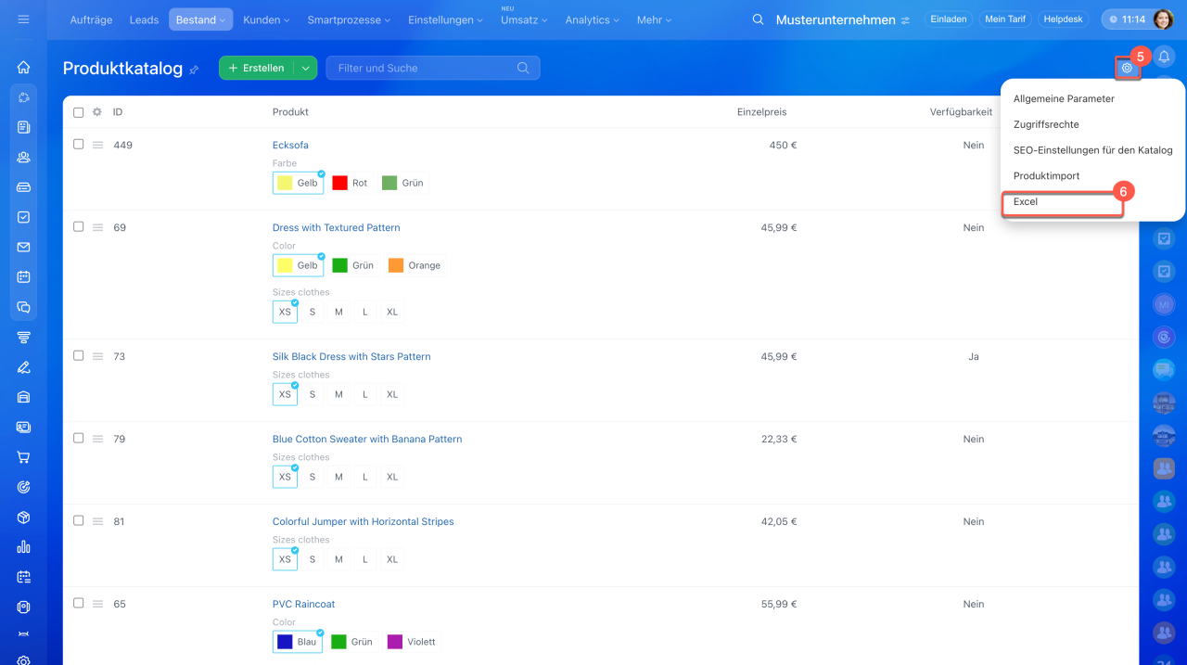The height and width of the screenshot is (665, 1187).
Task: Open the shopping cart icon in the sidebar
Action: pyautogui.click(x=24, y=456)
